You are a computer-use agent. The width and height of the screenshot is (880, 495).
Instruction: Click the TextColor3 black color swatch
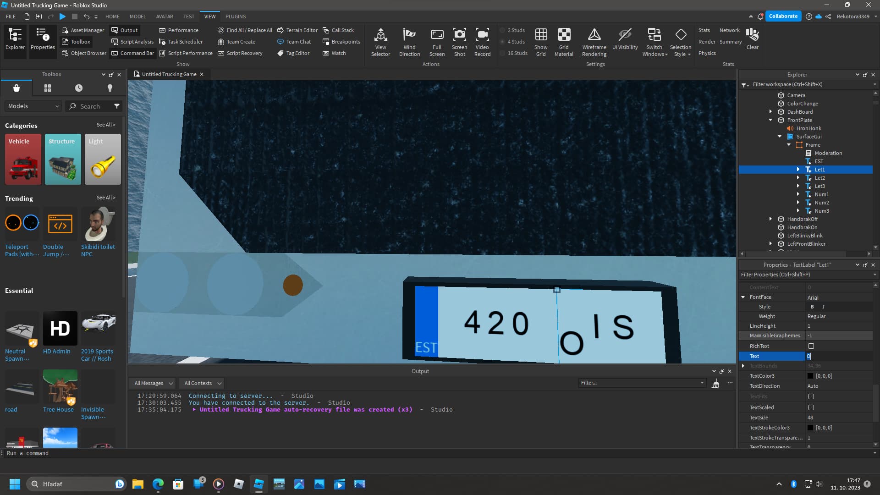[x=810, y=376]
